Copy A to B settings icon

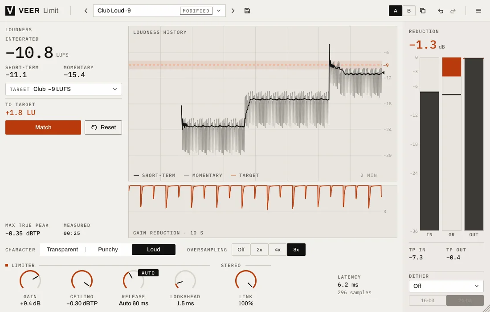(423, 11)
